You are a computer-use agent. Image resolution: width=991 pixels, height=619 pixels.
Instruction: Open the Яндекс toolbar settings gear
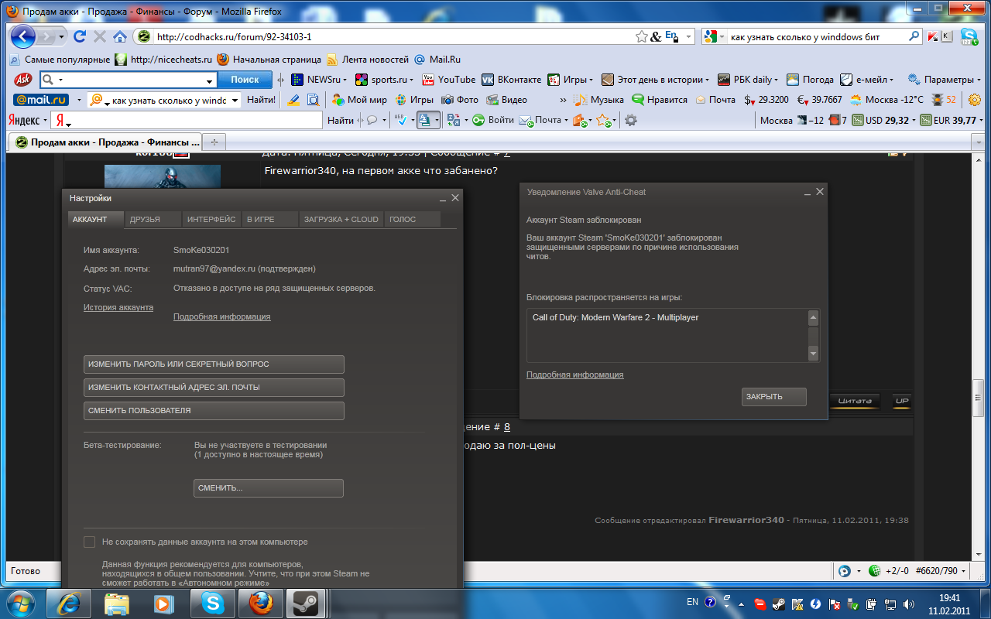pyautogui.click(x=631, y=120)
